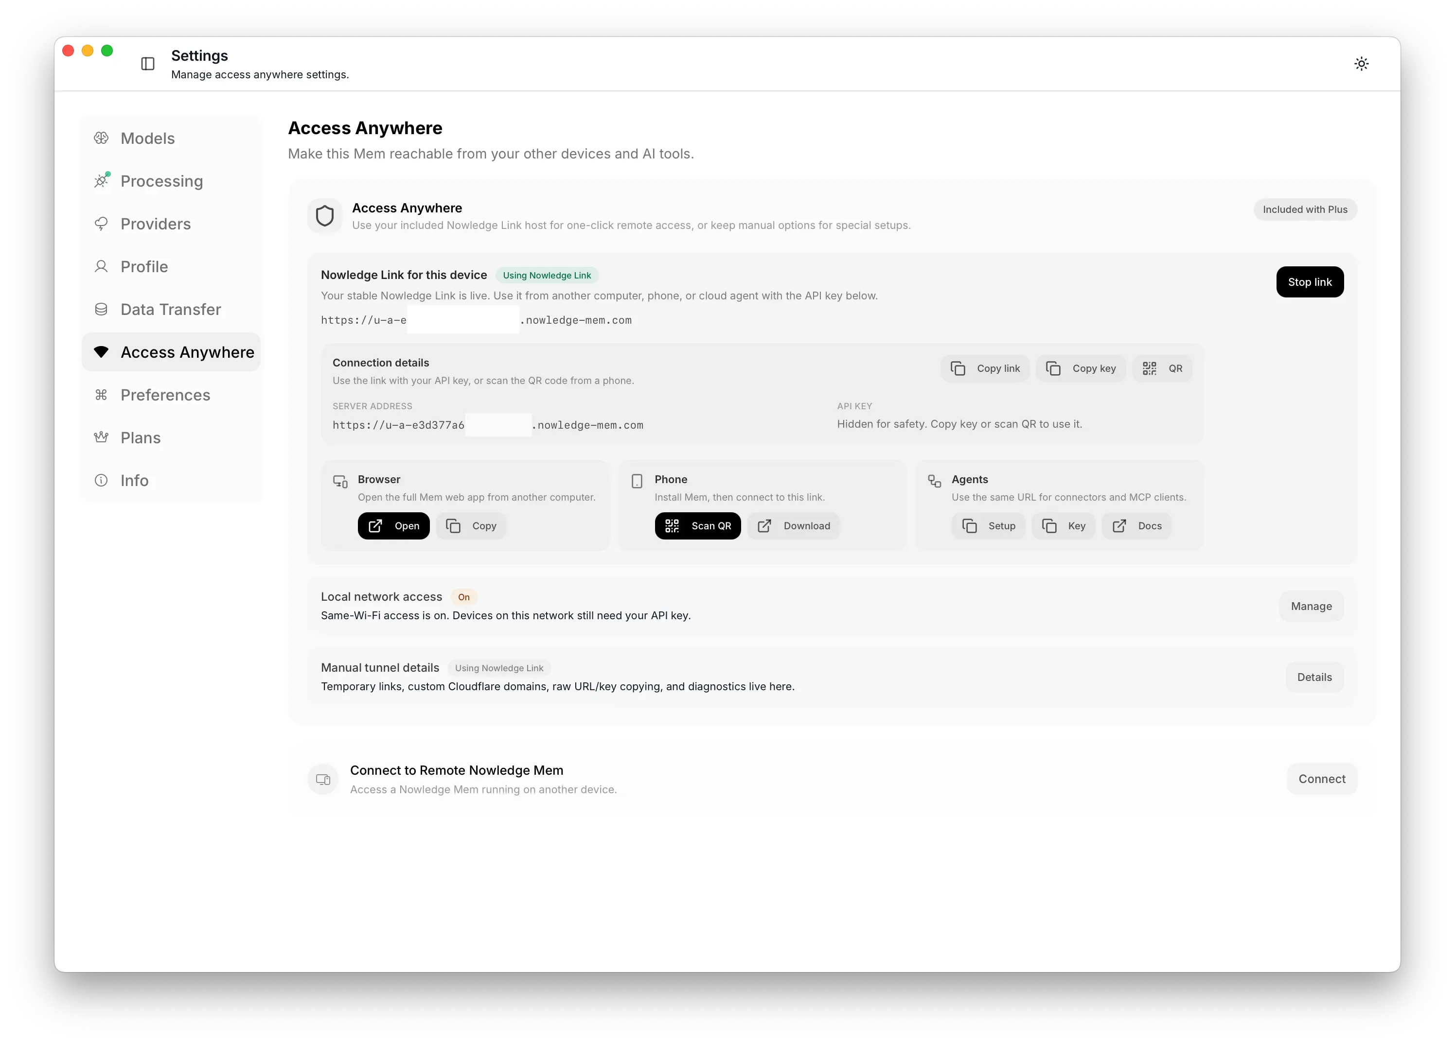The width and height of the screenshot is (1455, 1044).
Task: Open Models settings section
Action: coord(171,138)
